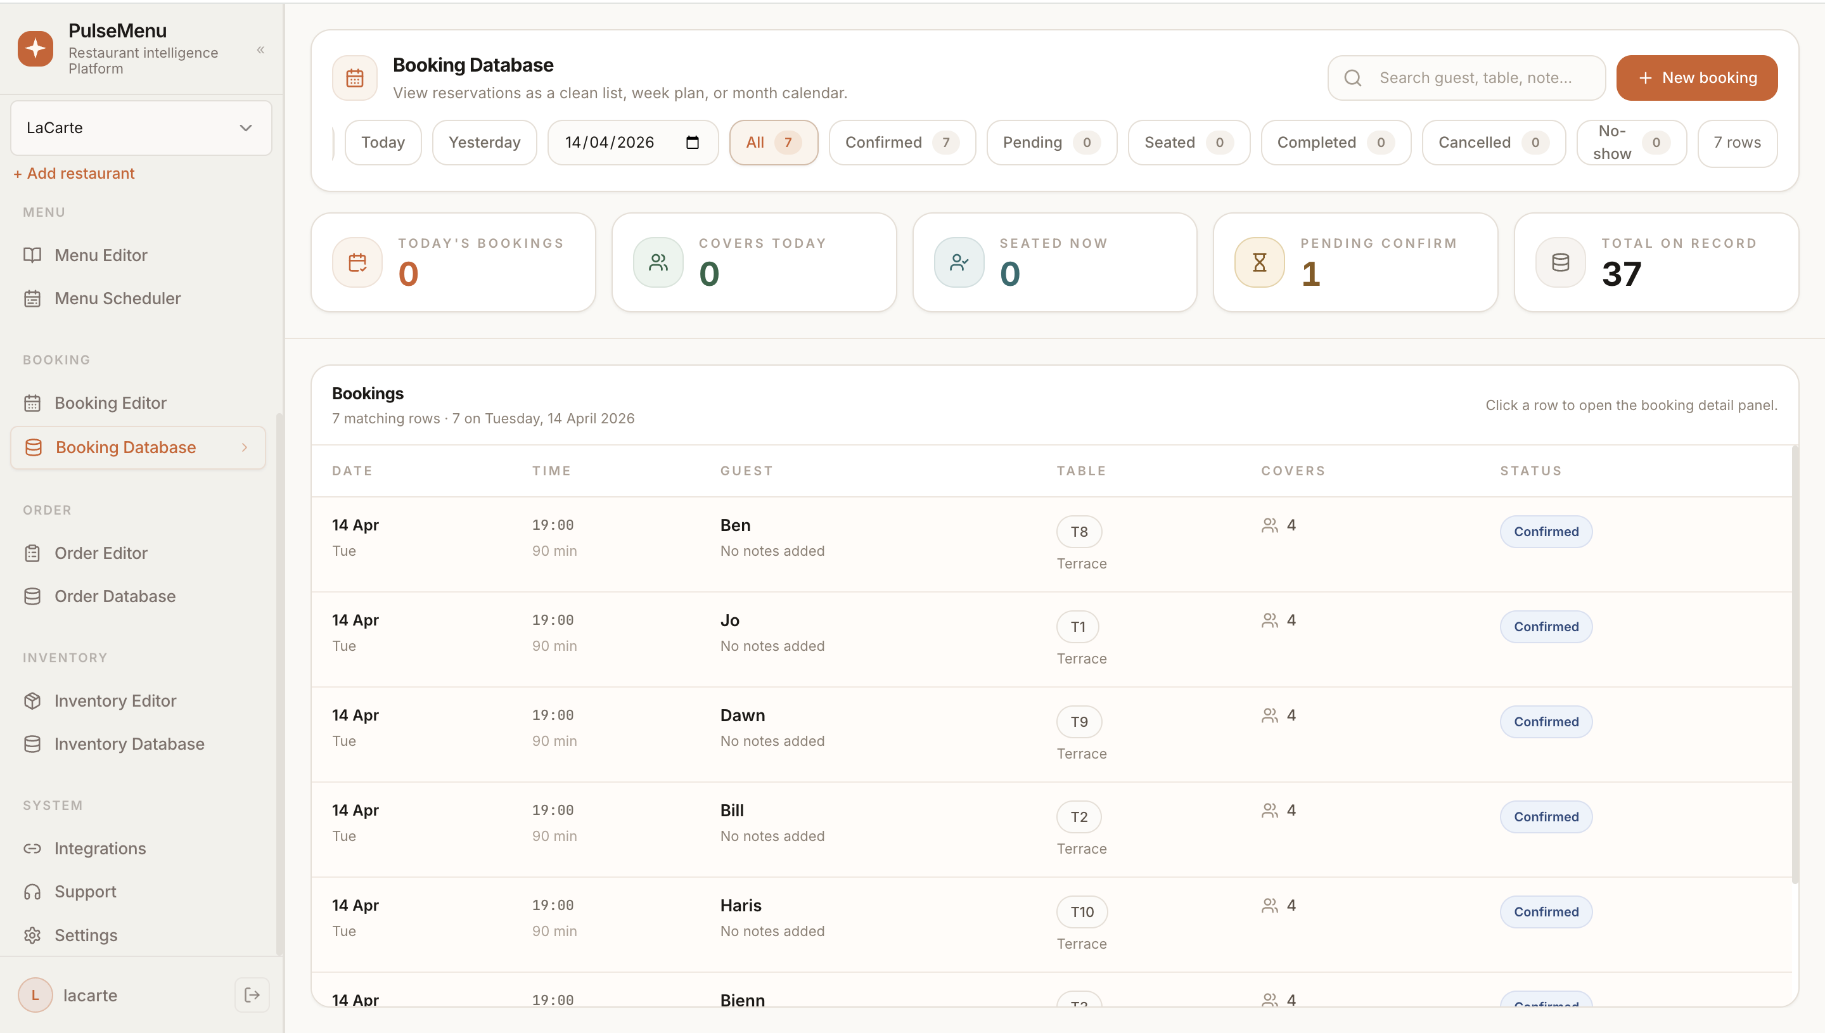Open Order Database in the sidebar
The height and width of the screenshot is (1033, 1825).
coord(138,597)
